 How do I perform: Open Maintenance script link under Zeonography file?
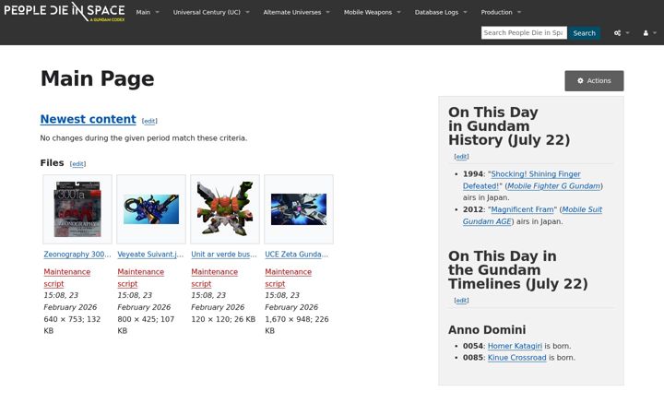(67, 278)
